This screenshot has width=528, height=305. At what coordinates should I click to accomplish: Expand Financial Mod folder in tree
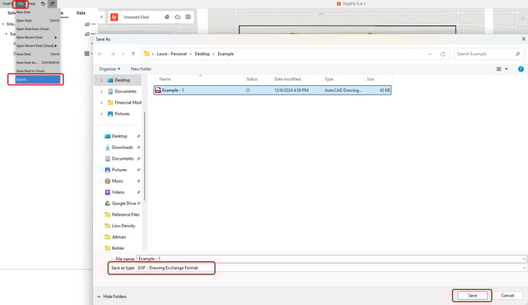(101, 102)
